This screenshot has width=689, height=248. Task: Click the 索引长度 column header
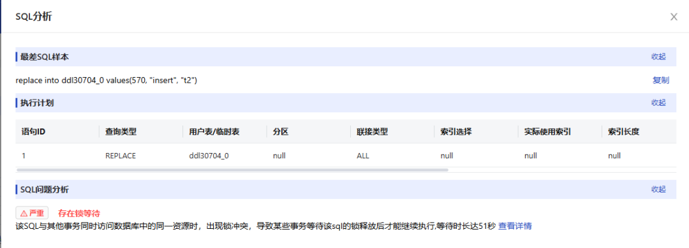pyautogui.click(x=624, y=131)
